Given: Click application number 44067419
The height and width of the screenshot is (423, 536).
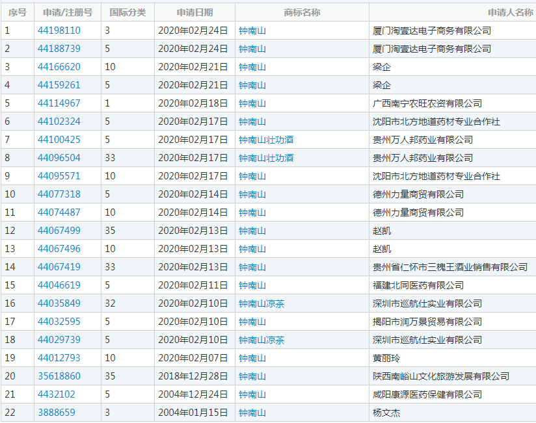Looking at the screenshot, I should click(59, 267).
